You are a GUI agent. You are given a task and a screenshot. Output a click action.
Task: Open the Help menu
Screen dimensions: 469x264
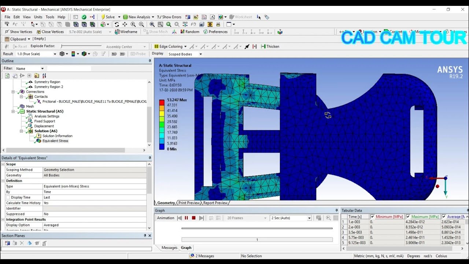[x=61, y=17]
